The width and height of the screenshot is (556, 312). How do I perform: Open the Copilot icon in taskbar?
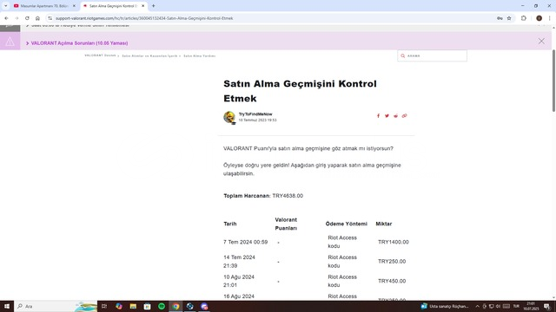click(119, 306)
